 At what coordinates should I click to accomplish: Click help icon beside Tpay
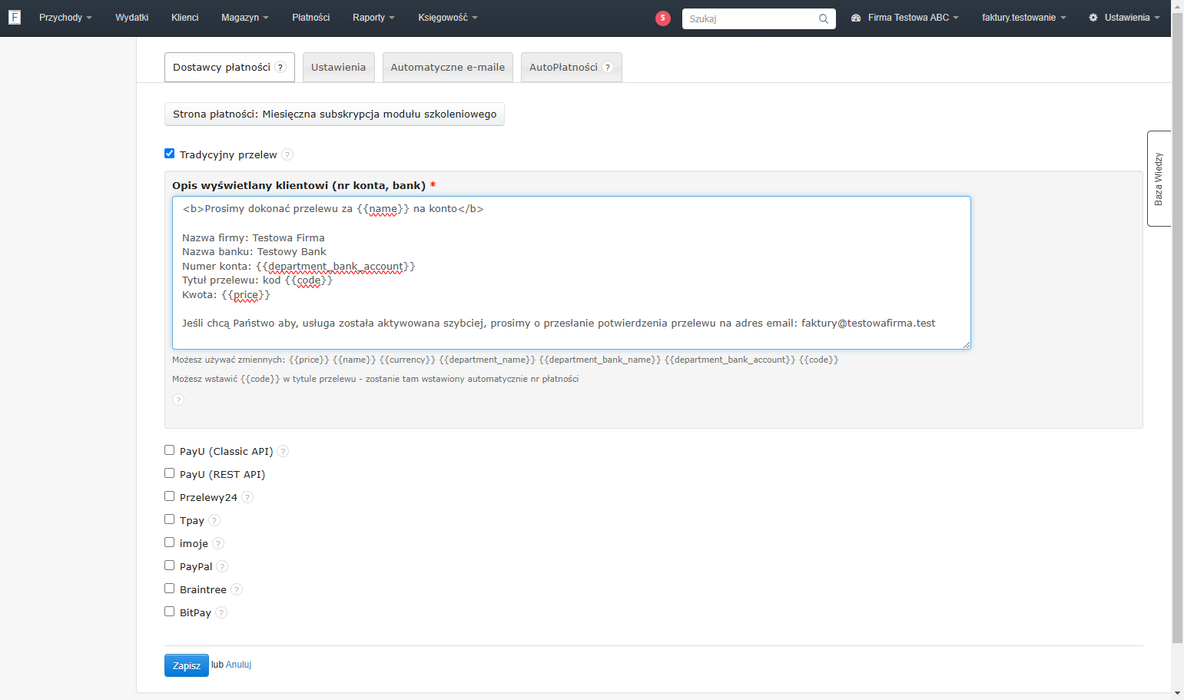click(214, 520)
